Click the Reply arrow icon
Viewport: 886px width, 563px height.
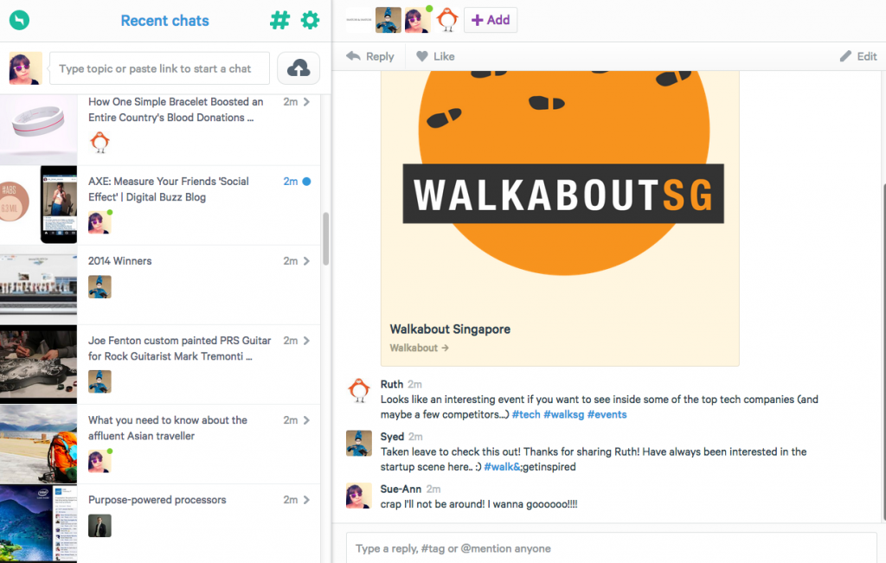click(x=354, y=56)
